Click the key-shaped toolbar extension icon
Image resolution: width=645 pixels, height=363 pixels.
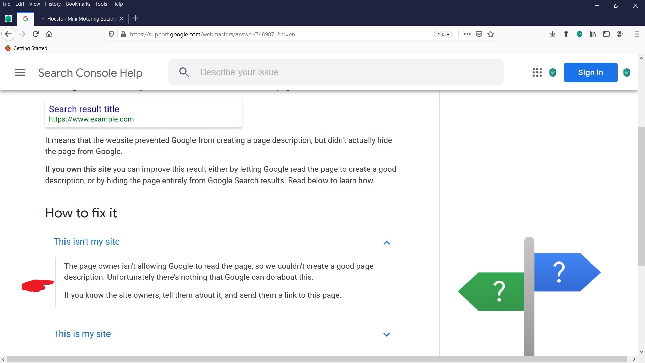566,34
